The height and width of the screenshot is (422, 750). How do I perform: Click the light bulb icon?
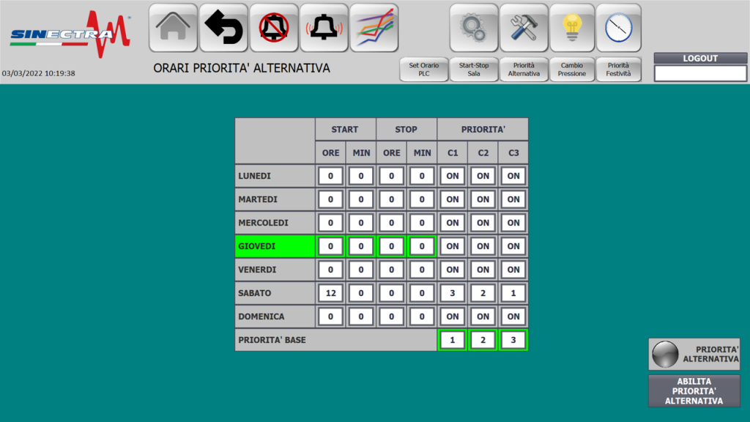click(572, 28)
